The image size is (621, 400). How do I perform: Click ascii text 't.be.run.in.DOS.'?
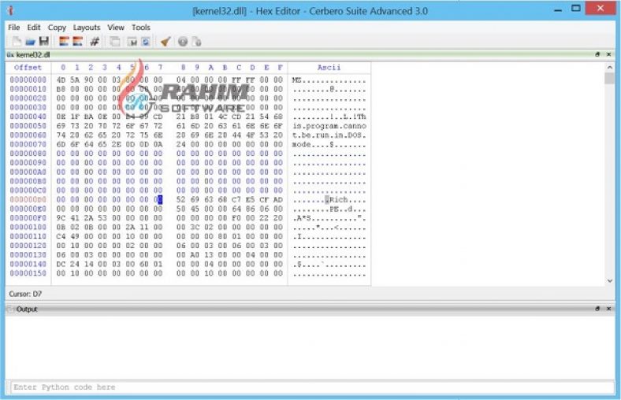point(329,135)
